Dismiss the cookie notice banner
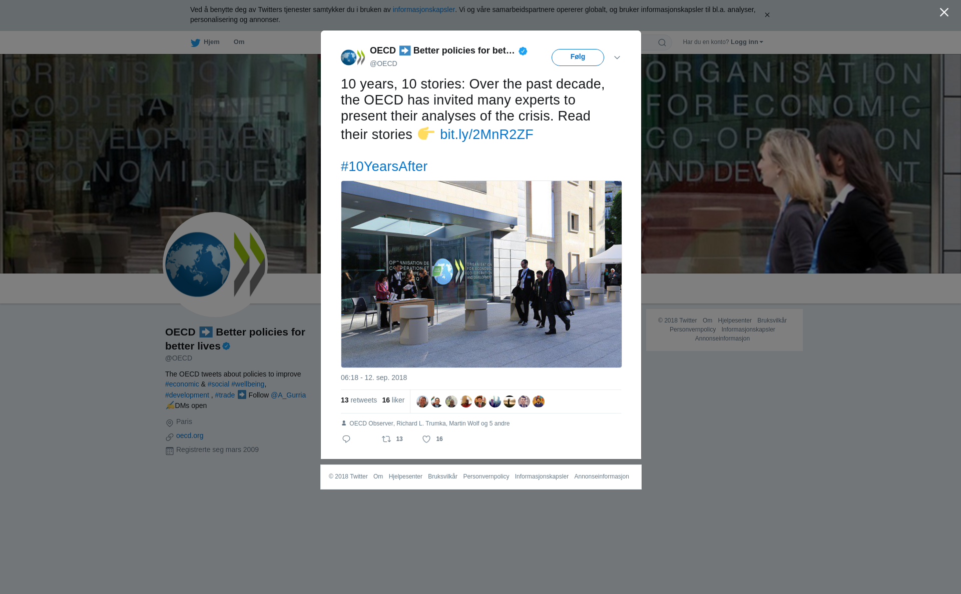 click(767, 15)
